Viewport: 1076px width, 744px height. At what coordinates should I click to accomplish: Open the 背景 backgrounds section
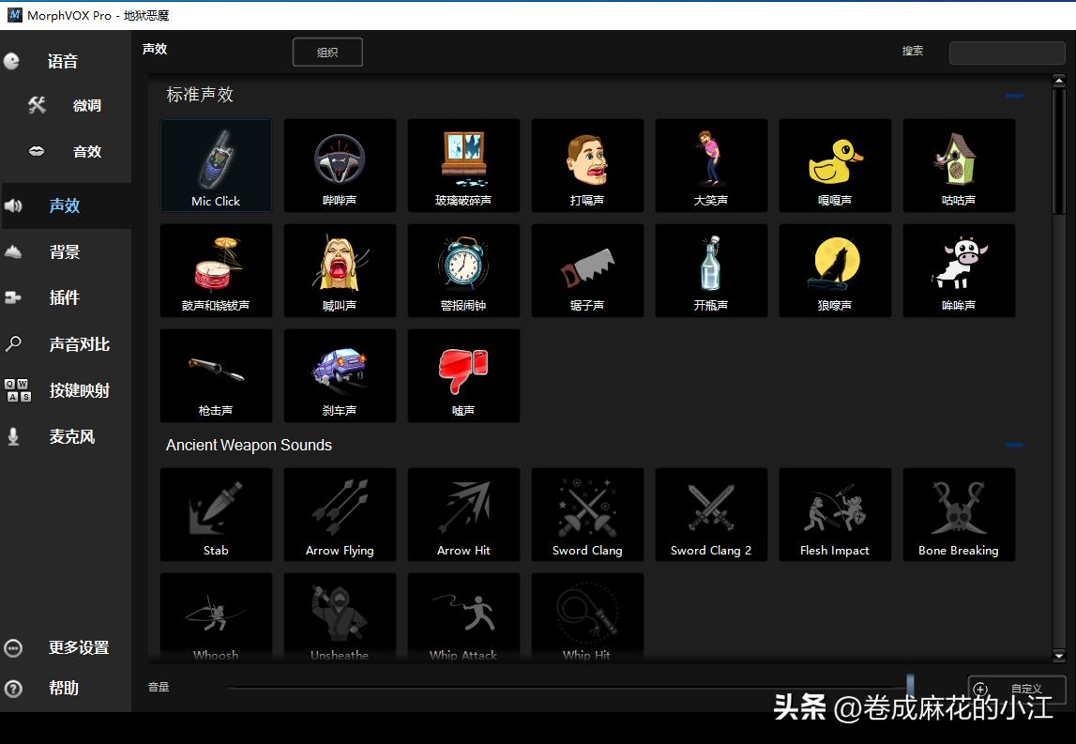(x=65, y=251)
